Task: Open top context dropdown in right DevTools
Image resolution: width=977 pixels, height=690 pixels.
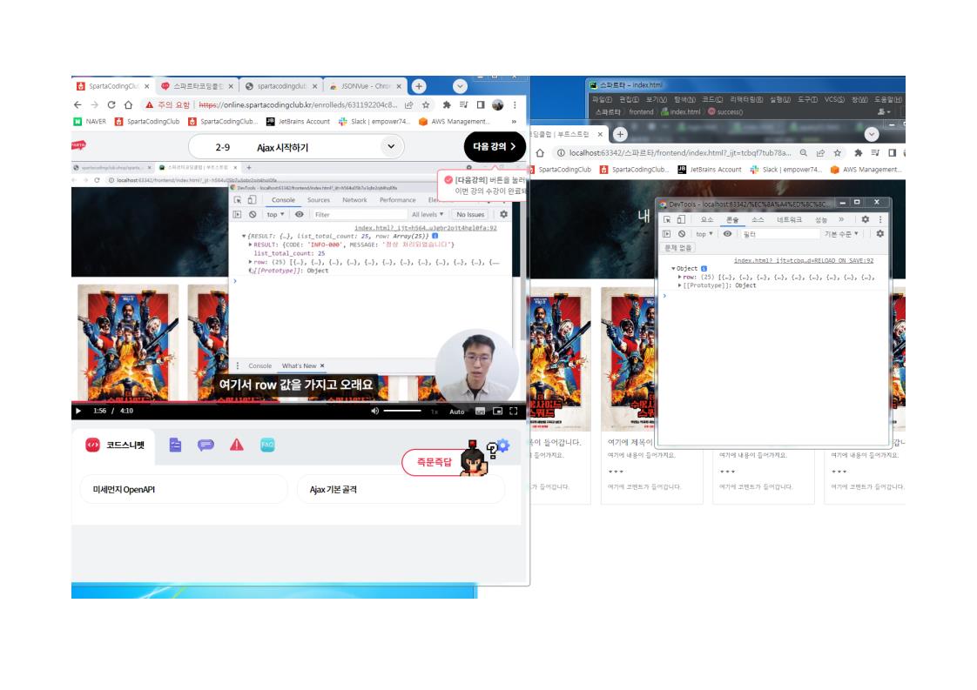Action: (704, 234)
